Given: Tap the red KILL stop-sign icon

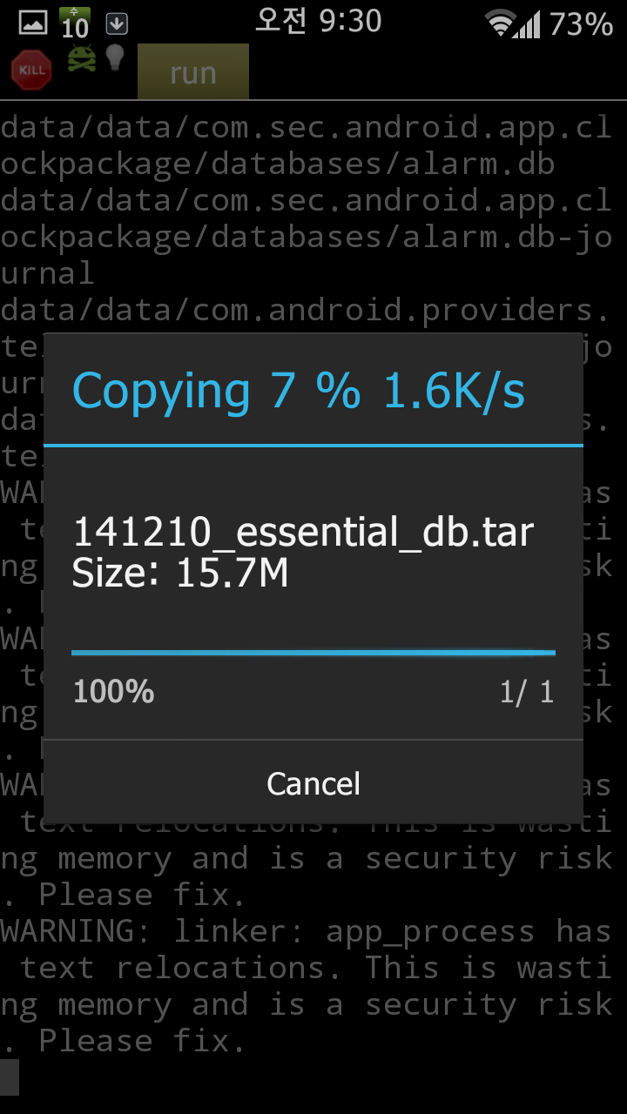Looking at the screenshot, I should click(31, 70).
